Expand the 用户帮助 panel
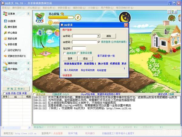 click(x=28, y=69)
